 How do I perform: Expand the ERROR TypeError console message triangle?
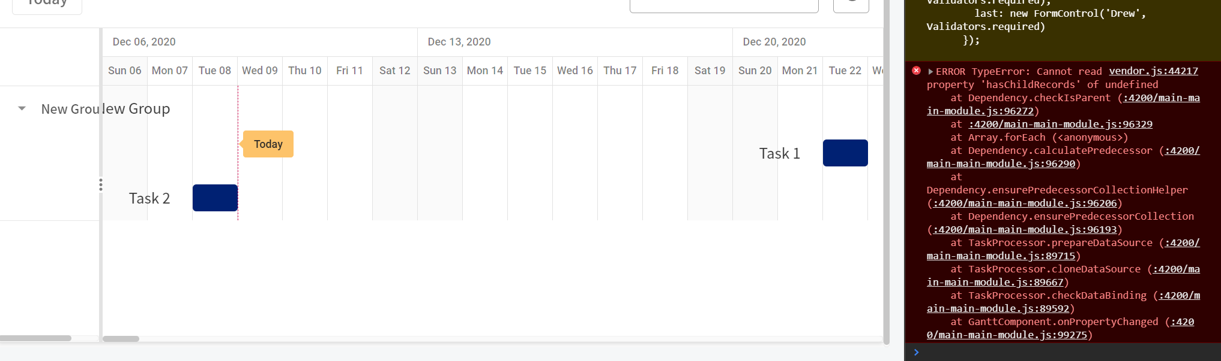tap(930, 72)
